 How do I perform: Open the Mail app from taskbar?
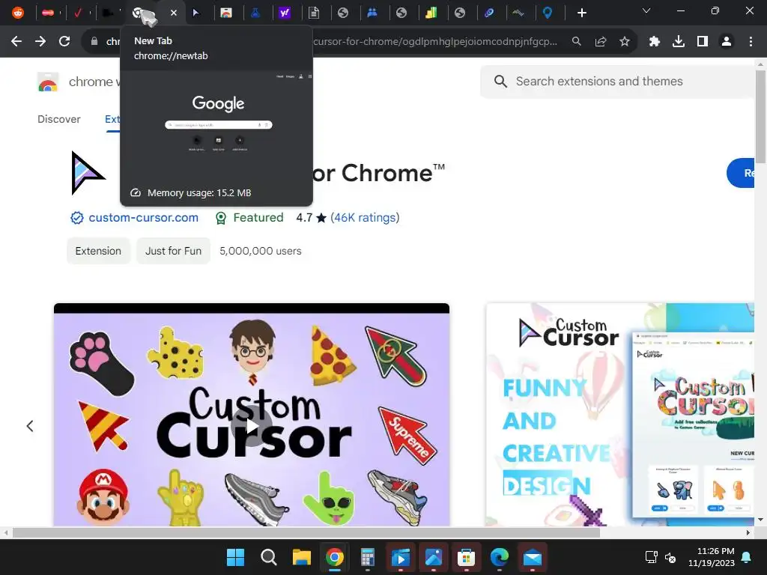click(x=533, y=557)
